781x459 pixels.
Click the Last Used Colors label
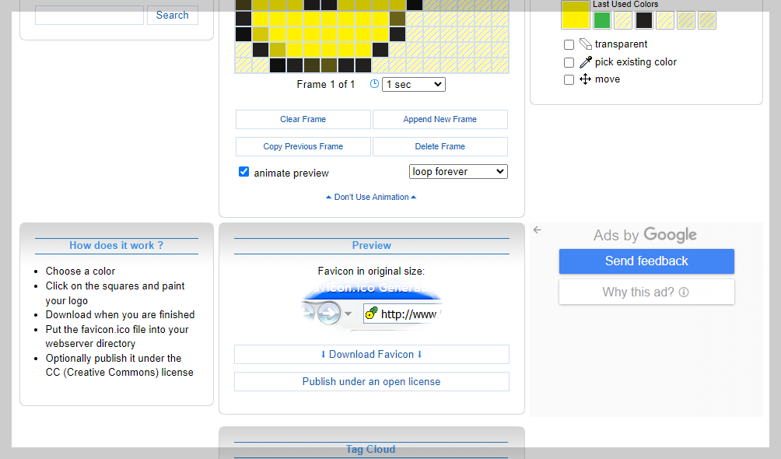pyautogui.click(x=625, y=5)
